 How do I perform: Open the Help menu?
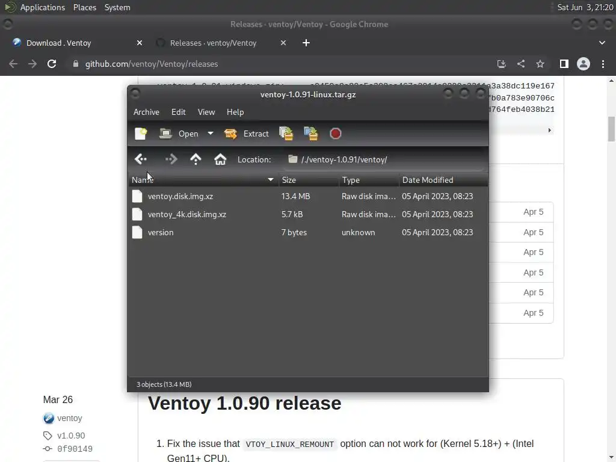(235, 112)
